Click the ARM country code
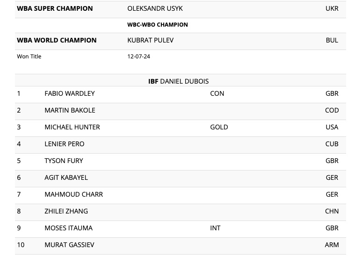Viewport: 355px width, 256px height. (332, 245)
